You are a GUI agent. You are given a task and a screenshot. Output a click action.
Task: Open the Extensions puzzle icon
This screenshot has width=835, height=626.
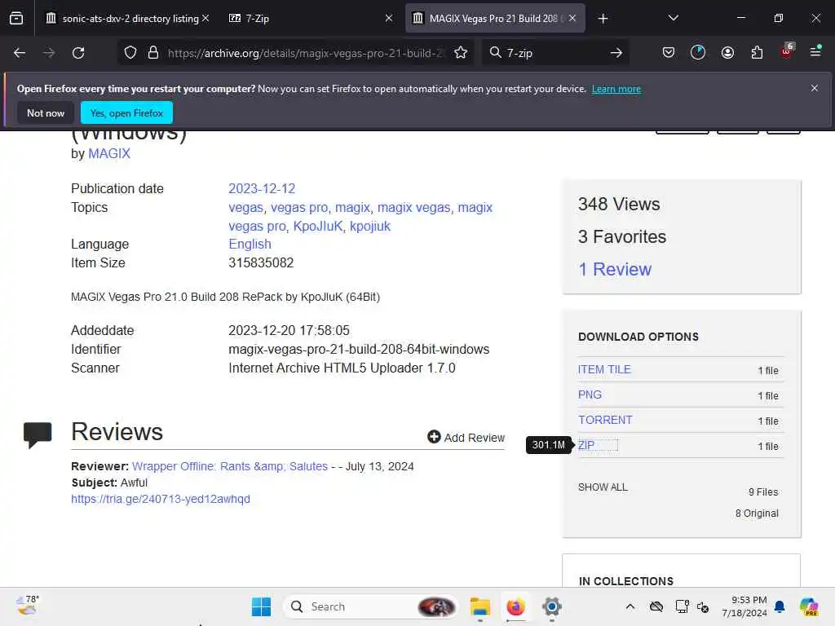pos(757,52)
